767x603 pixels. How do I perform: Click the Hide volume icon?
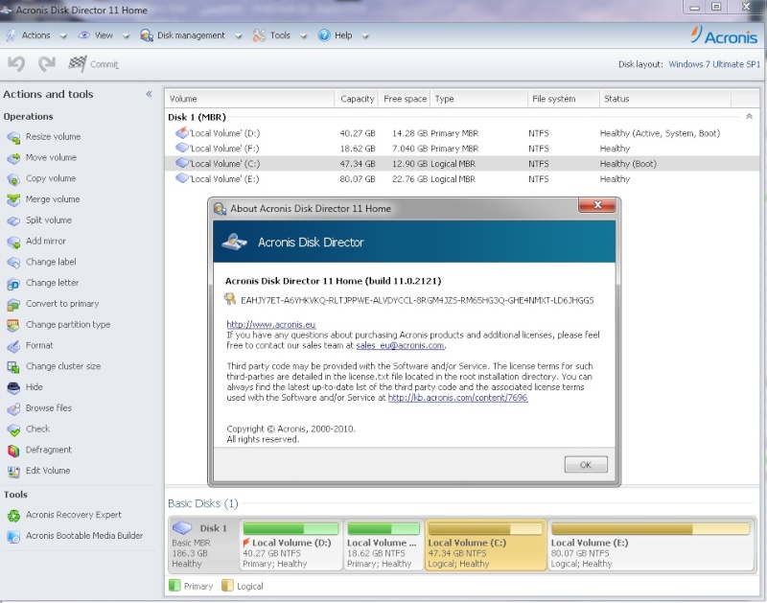13,387
